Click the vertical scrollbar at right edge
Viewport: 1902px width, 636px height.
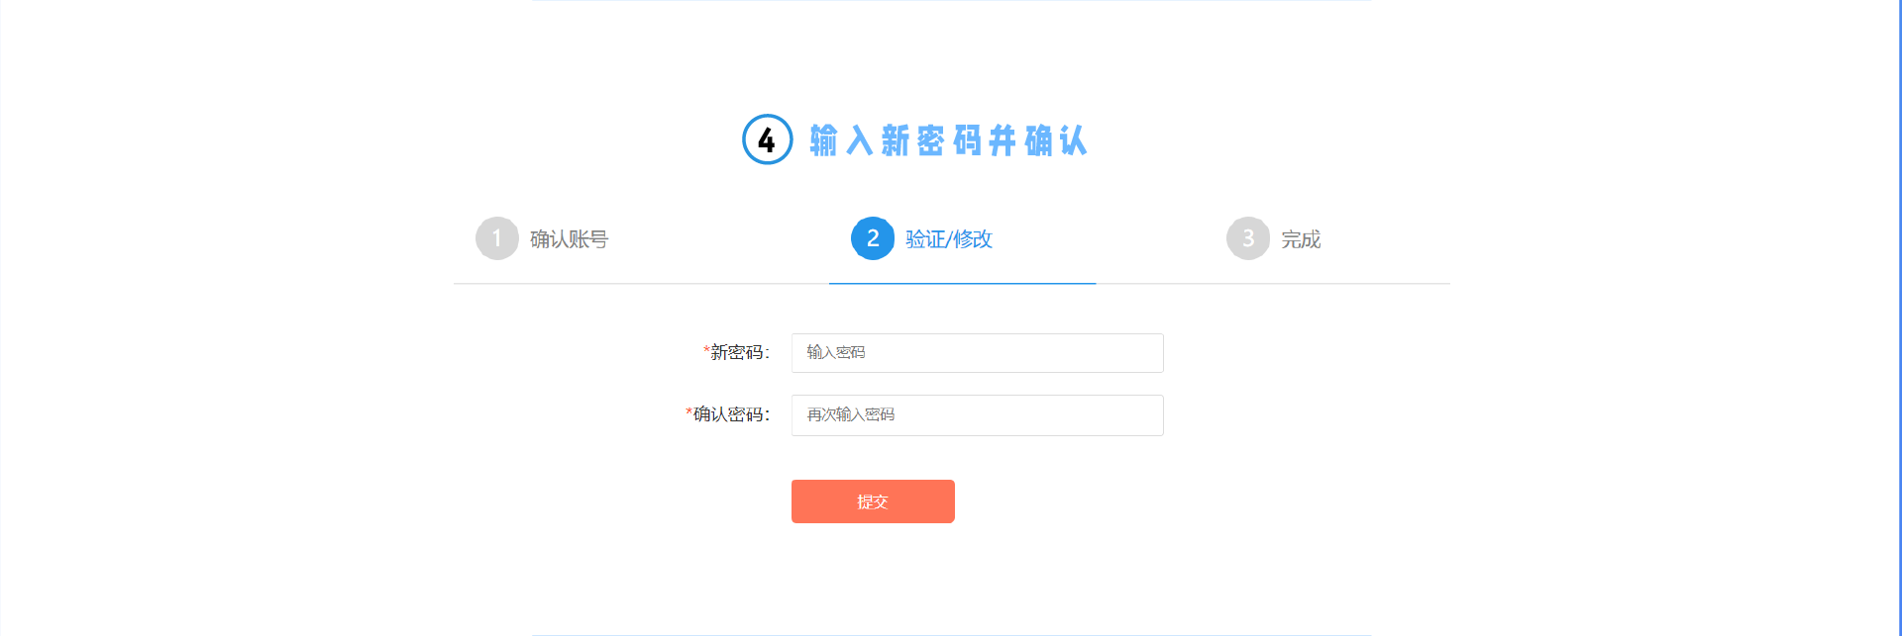1898,318
